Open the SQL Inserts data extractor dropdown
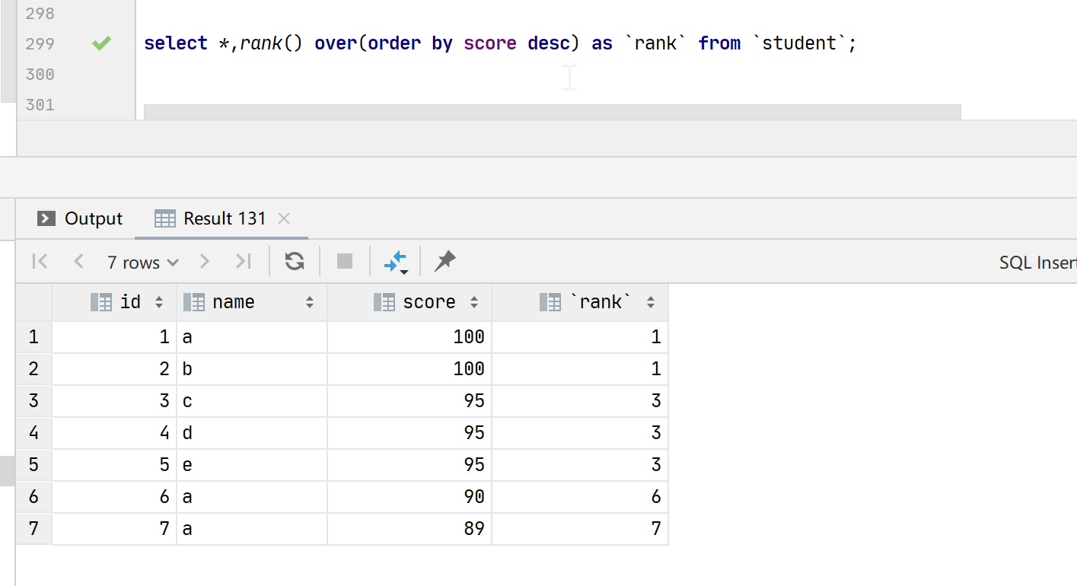 (x=1037, y=263)
